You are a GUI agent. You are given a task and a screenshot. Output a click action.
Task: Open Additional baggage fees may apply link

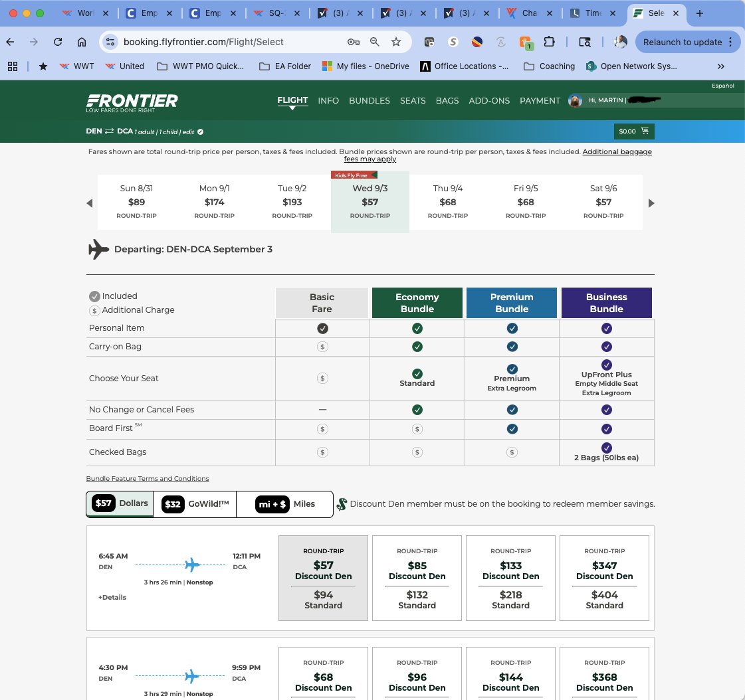498,155
